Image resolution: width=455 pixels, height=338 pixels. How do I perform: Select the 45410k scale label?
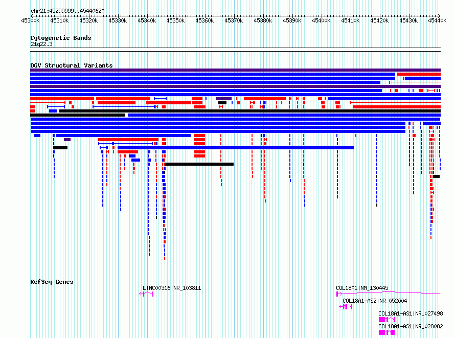point(350,20)
